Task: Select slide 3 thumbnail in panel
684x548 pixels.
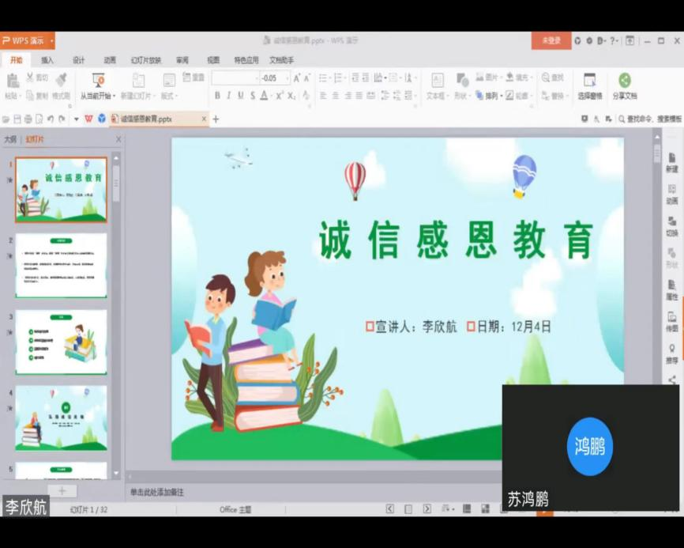Action: [x=61, y=342]
